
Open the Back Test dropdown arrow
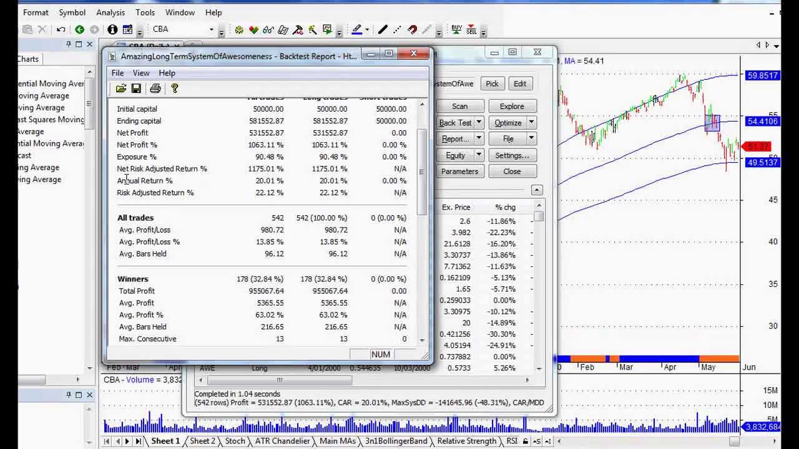click(479, 123)
